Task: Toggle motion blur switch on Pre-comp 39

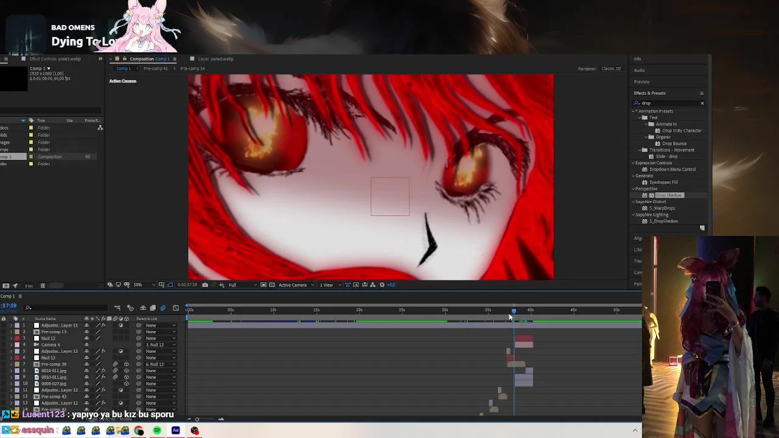Action: (115, 364)
